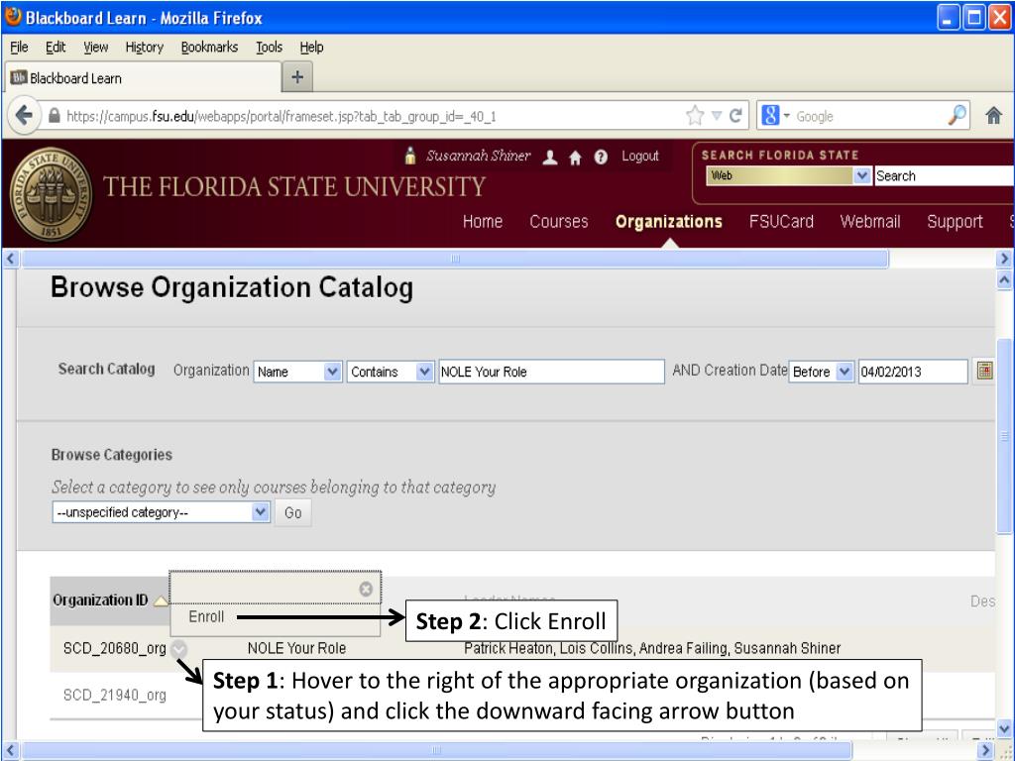Open the Firefox home page icon

pyautogui.click(x=993, y=116)
